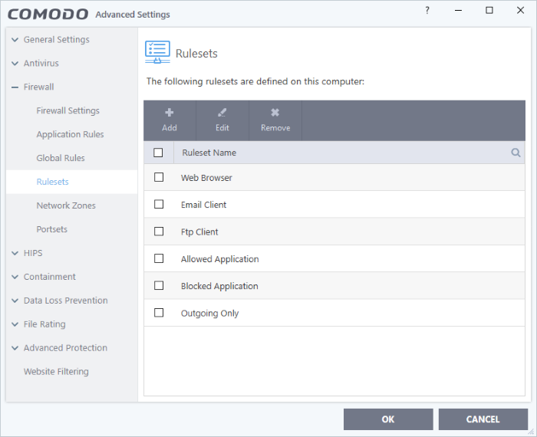Click the Antivirus label
This screenshot has width=537, height=437.
click(x=41, y=64)
